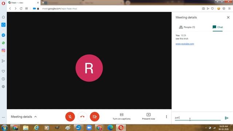233x131 pixels.
Task: Open Instagram in the Opera sidebar
Action: 3,51
